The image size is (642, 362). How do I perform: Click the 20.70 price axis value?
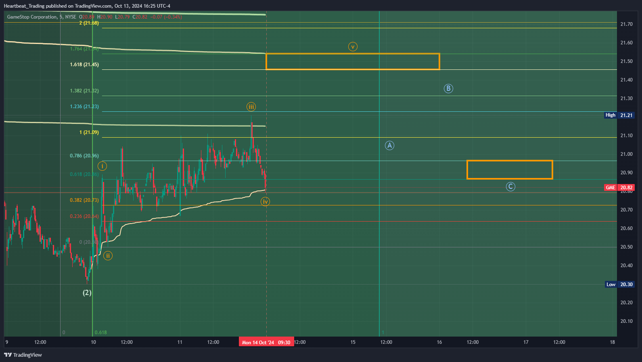(626, 210)
